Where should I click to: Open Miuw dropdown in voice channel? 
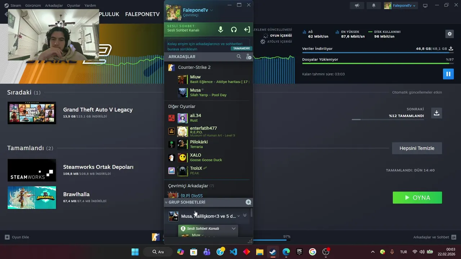point(202,235)
